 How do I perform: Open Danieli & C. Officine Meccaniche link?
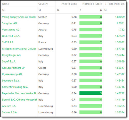point(19,100)
